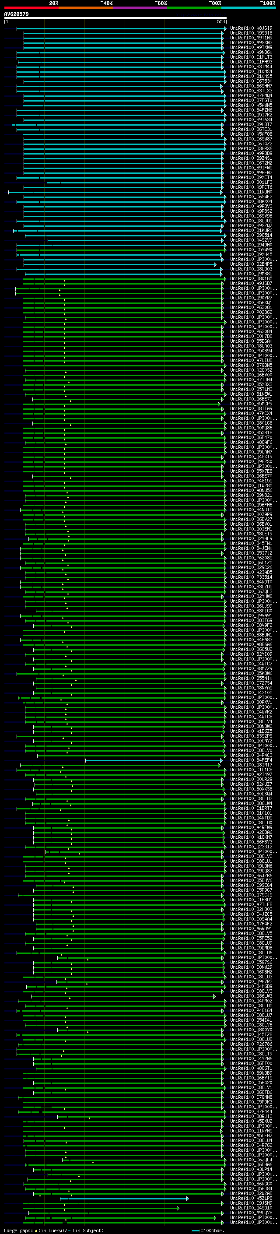Open hit UniRef100_A9S518

tap(251, 33)
